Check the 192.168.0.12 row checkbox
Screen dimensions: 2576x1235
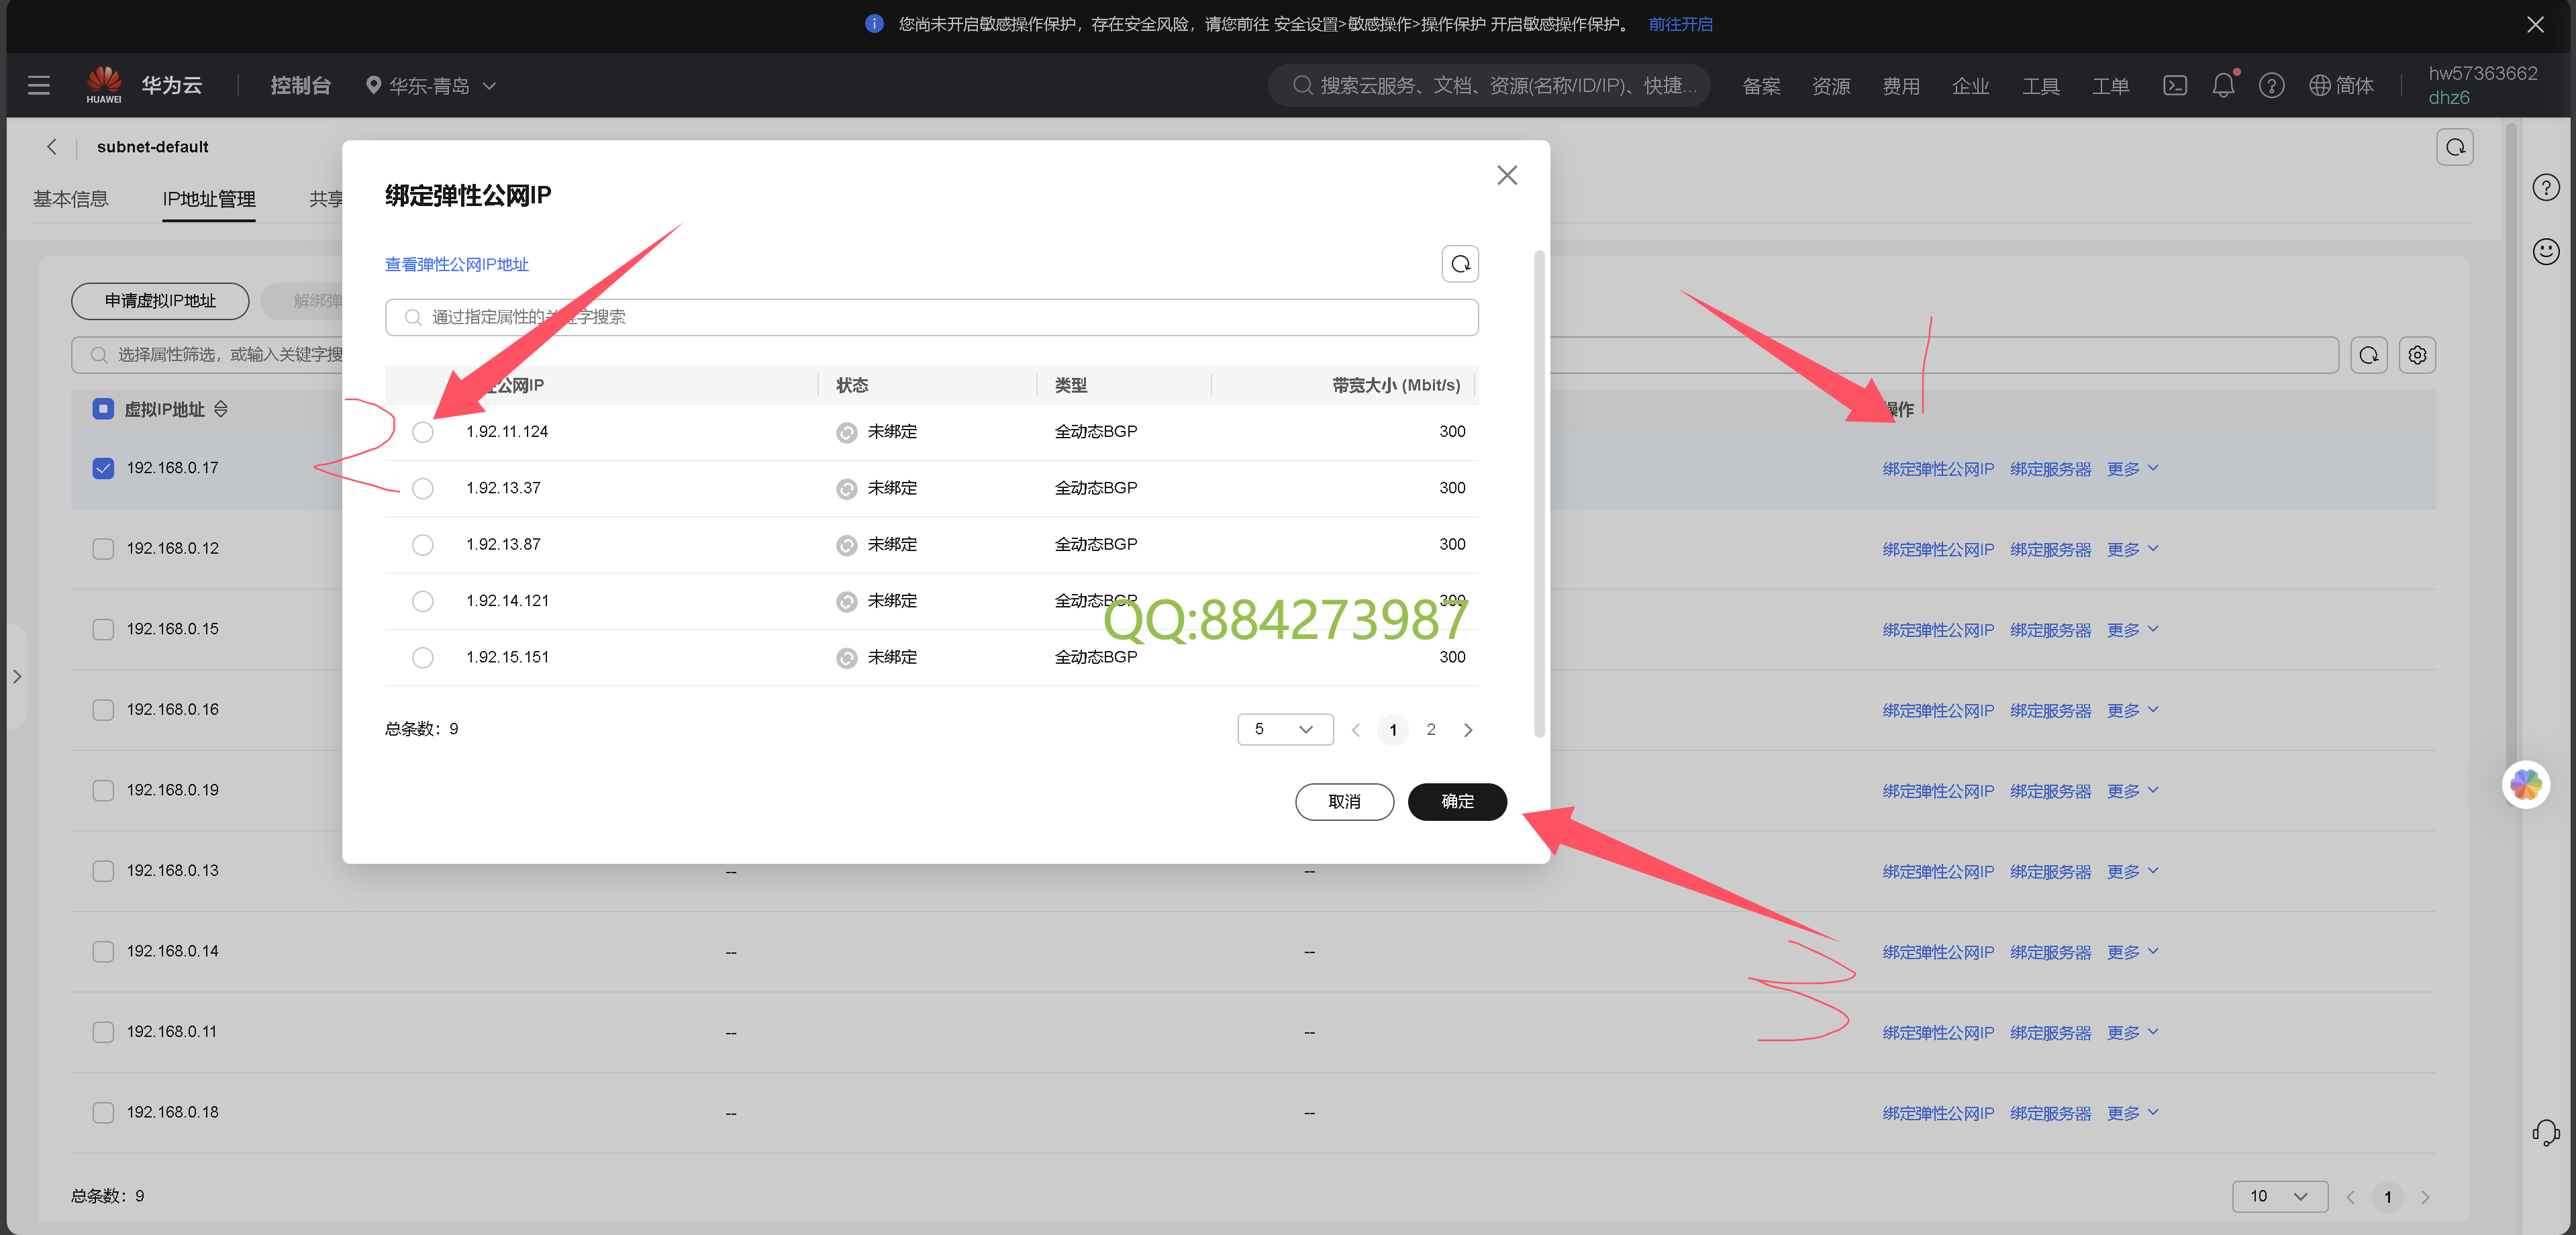point(103,549)
